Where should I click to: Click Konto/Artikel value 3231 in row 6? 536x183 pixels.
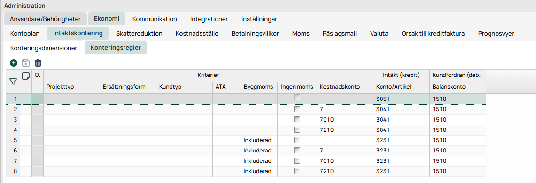(401, 151)
